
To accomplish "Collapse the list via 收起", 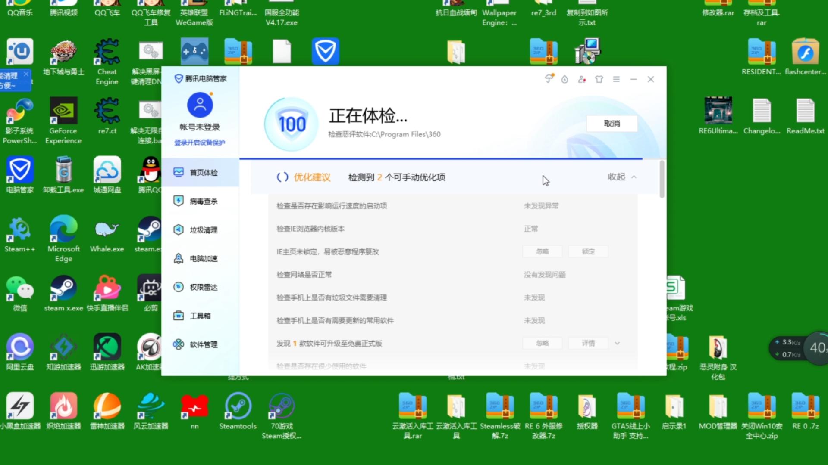I will click(622, 177).
